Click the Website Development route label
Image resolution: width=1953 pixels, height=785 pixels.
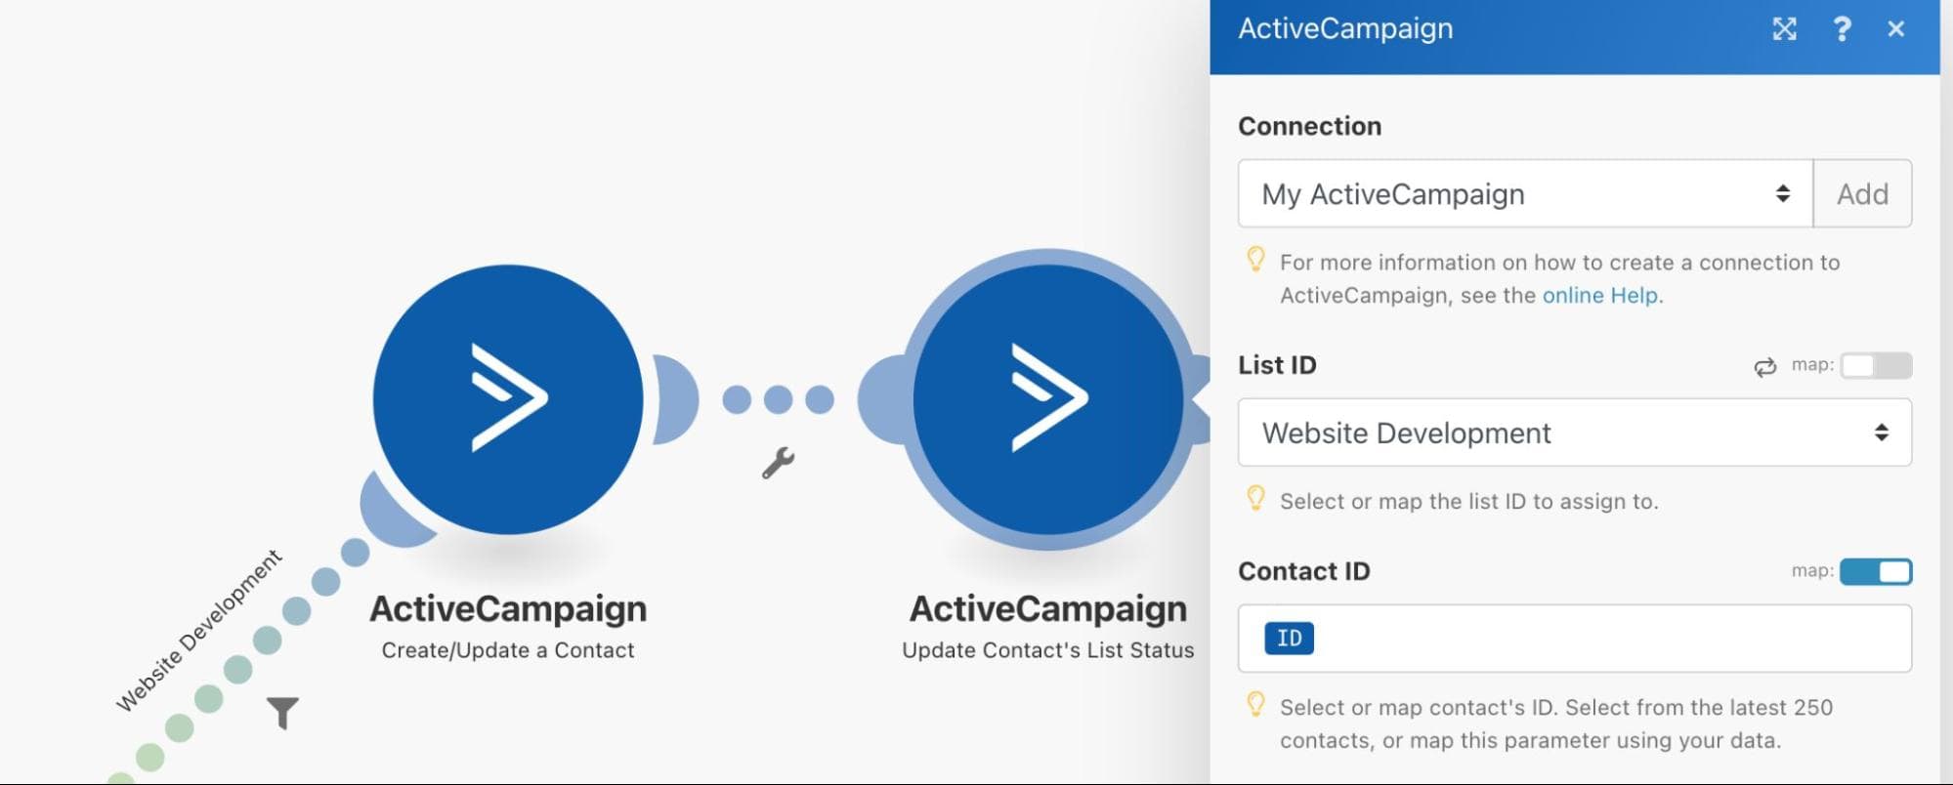pyautogui.click(x=198, y=631)
